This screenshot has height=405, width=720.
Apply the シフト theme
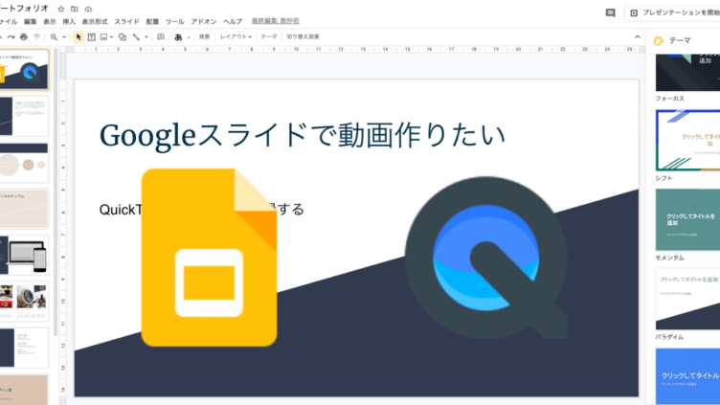(x=687, y=140)
